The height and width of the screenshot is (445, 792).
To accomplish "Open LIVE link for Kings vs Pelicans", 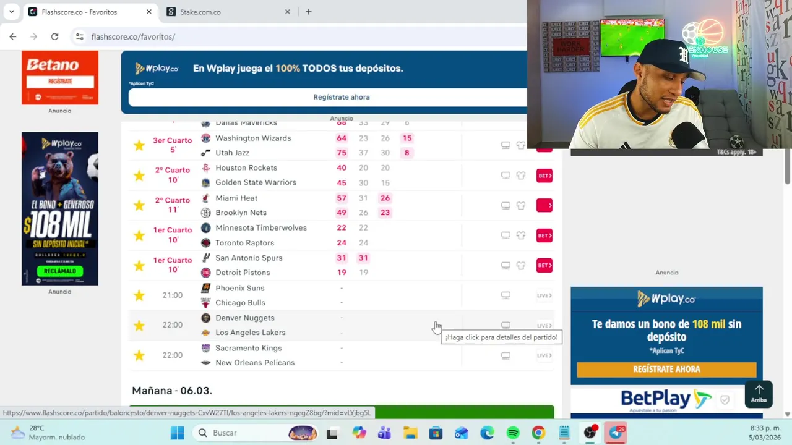I will (544, 355).
